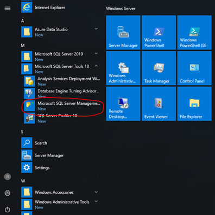Click the user account avatar icon

tap(8, 176)
